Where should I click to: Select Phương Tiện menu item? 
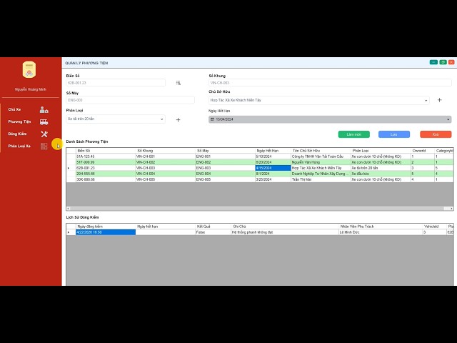click(x=19, y=122)
